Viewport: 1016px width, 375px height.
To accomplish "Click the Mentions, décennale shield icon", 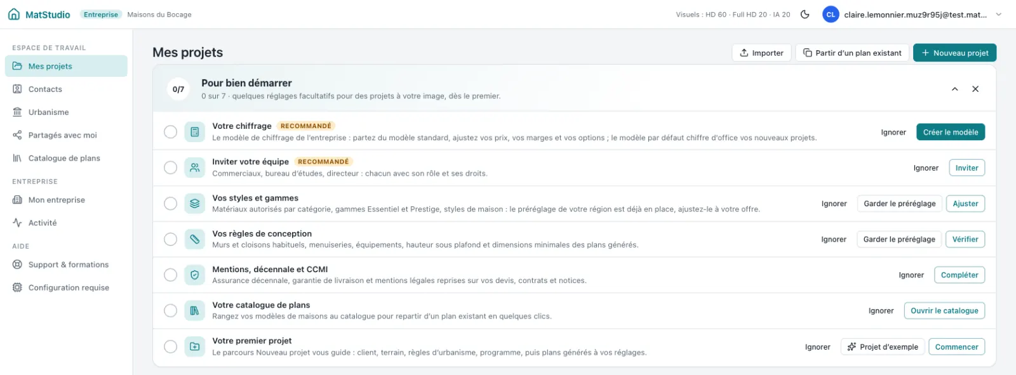I will tap(195, 275).
